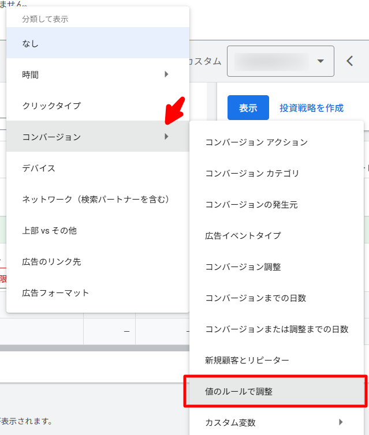Select 広告イベントタイプ

(277, 235)
